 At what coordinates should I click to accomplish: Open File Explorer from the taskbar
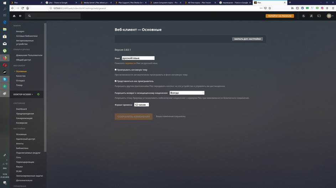5,29
